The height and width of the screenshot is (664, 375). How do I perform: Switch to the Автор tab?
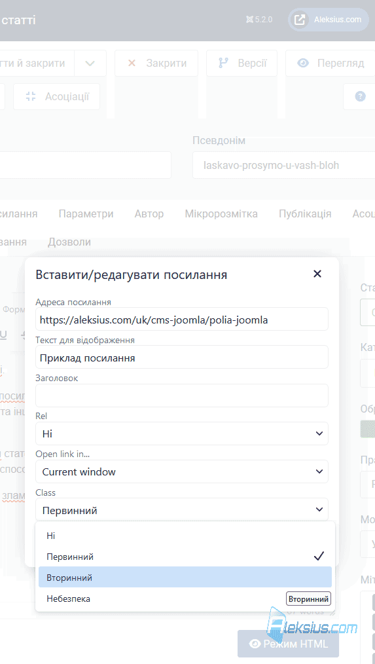click(x=149, y=214)
